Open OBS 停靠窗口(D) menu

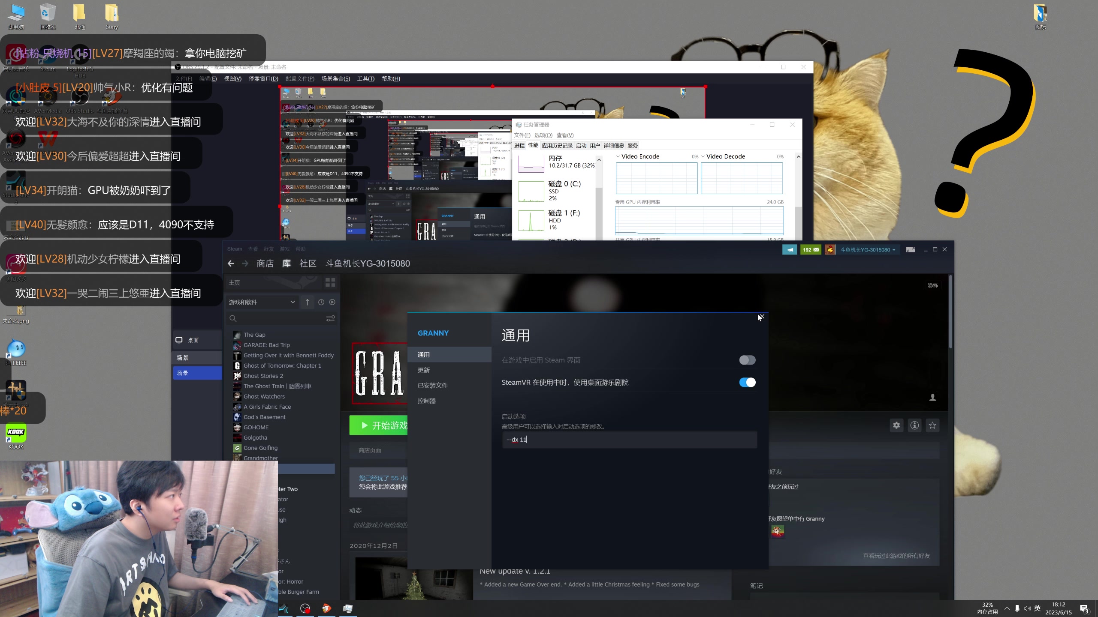(263, 78)
